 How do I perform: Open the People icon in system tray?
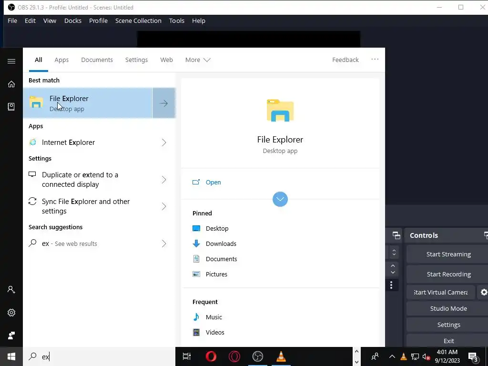click(x=375, y=356)
